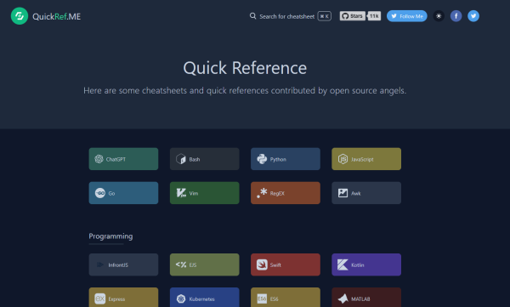The width and height of the screenshot is (510, 307).
Task: Open the Twitter share icon
Action: pyautogui.click(x=473, y=16)
